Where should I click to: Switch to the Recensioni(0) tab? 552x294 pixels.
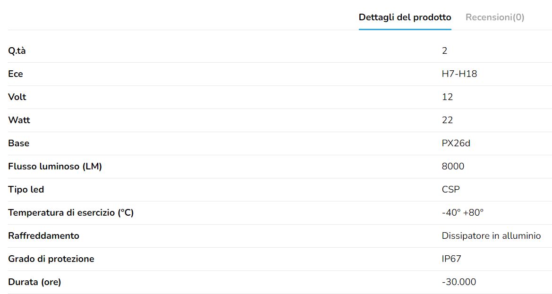[494, 17]
